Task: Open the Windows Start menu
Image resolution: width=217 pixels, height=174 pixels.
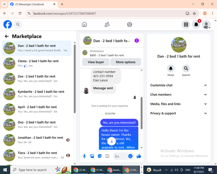Action: coord(5,170)
